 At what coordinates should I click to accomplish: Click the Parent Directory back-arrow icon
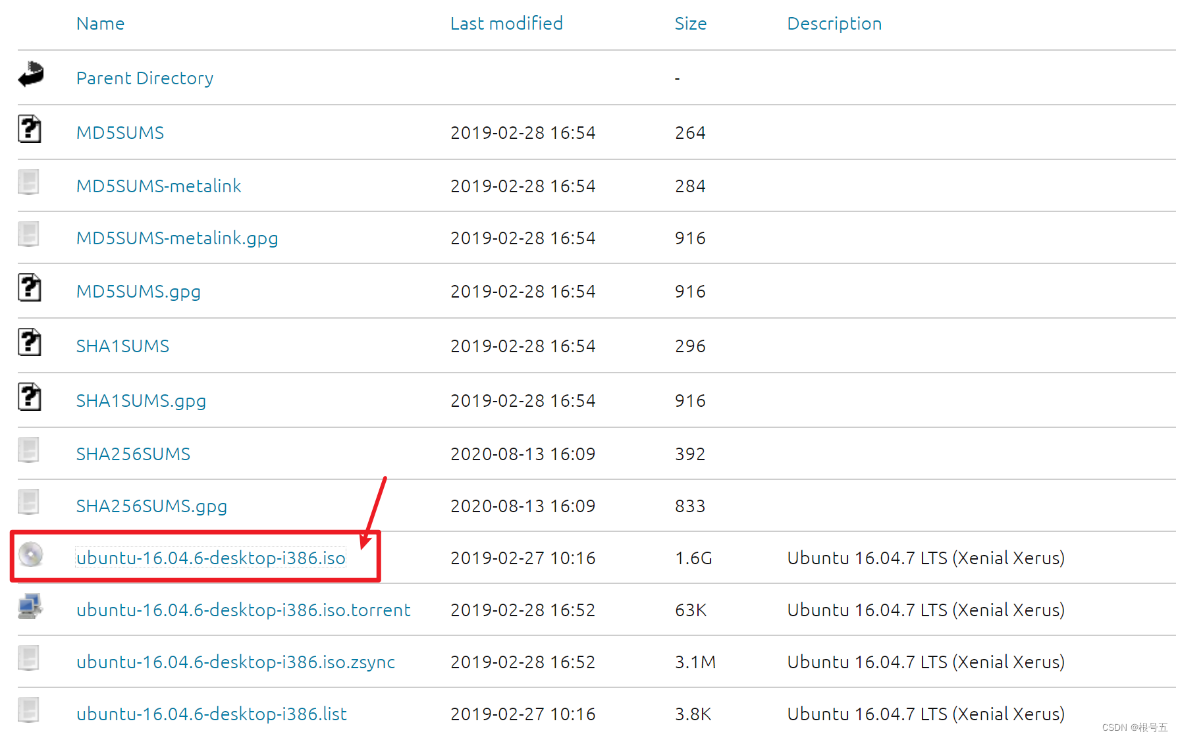point(30,74)
